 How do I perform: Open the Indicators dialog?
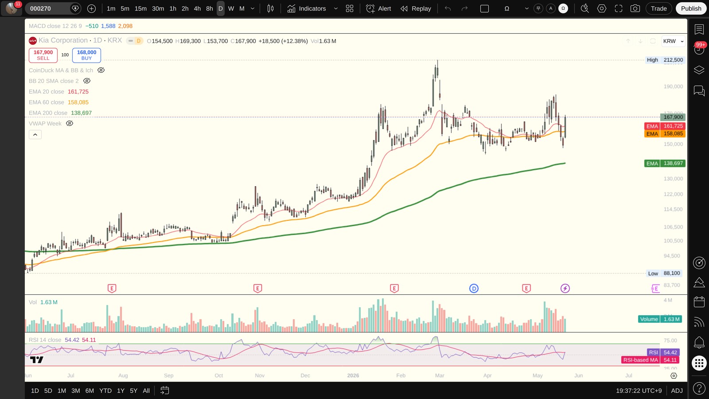tap(306, 8)
